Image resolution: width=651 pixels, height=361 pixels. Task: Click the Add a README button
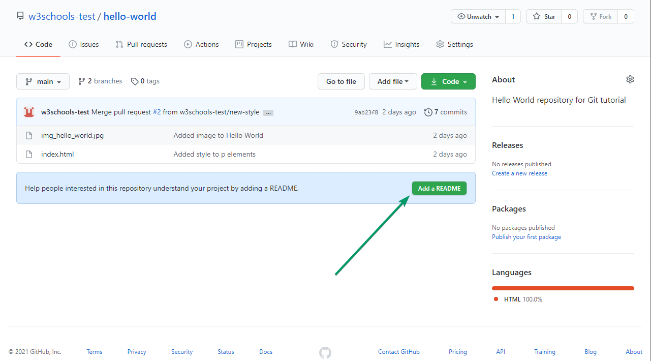(x=439, y=188)
